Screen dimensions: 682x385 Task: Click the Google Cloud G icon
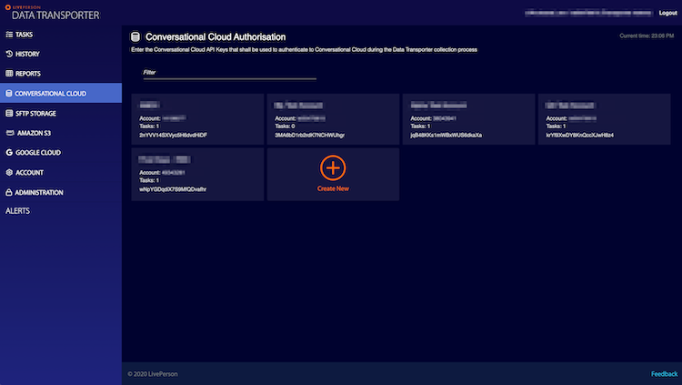click(9, 152)
